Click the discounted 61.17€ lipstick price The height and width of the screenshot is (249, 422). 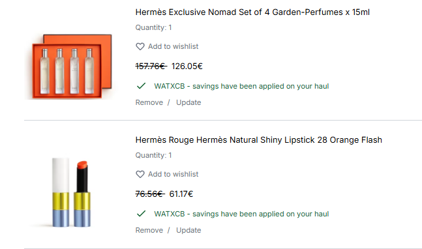(x=181, y=194)
